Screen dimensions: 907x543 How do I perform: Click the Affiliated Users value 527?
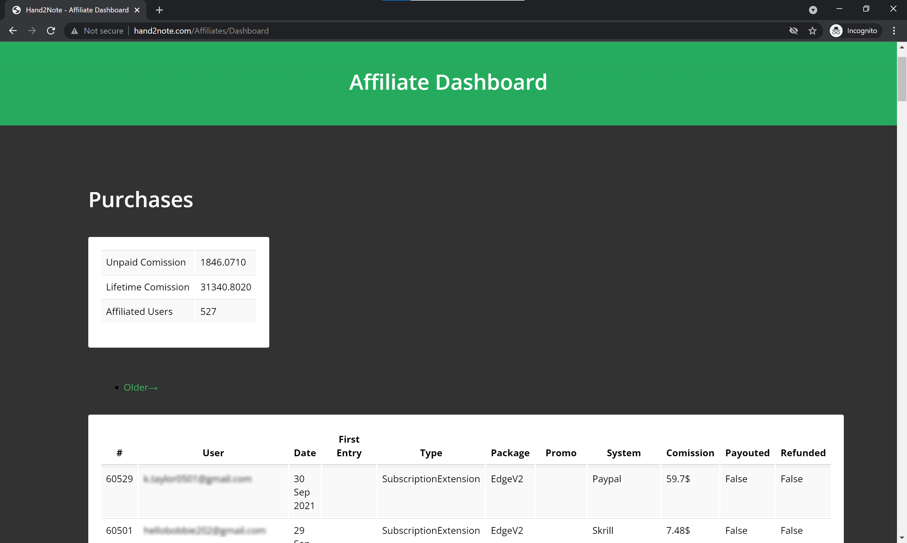click(208, 311)
